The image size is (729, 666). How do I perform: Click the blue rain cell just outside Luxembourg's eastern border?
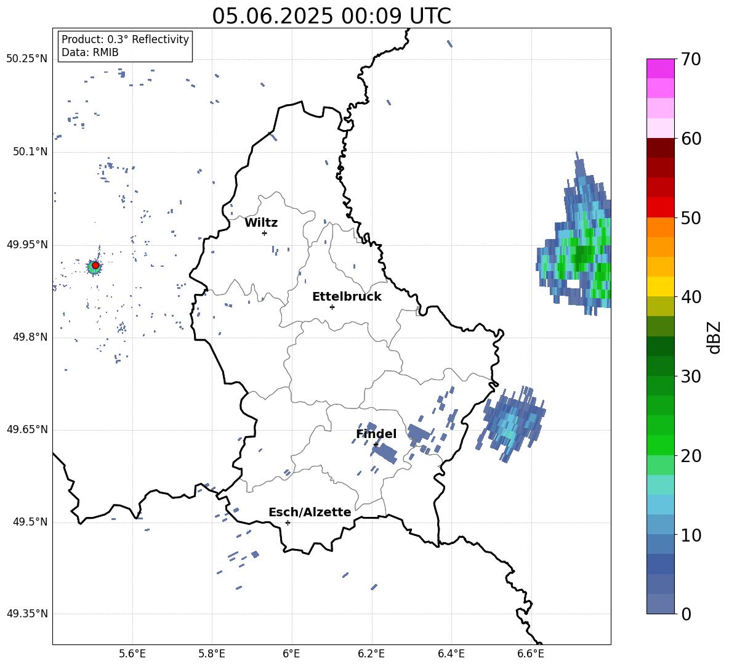pyautogui.click(x=512, y=423)
